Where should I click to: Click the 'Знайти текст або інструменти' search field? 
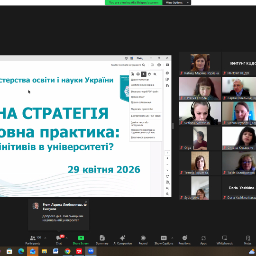(x=128, y=65)
